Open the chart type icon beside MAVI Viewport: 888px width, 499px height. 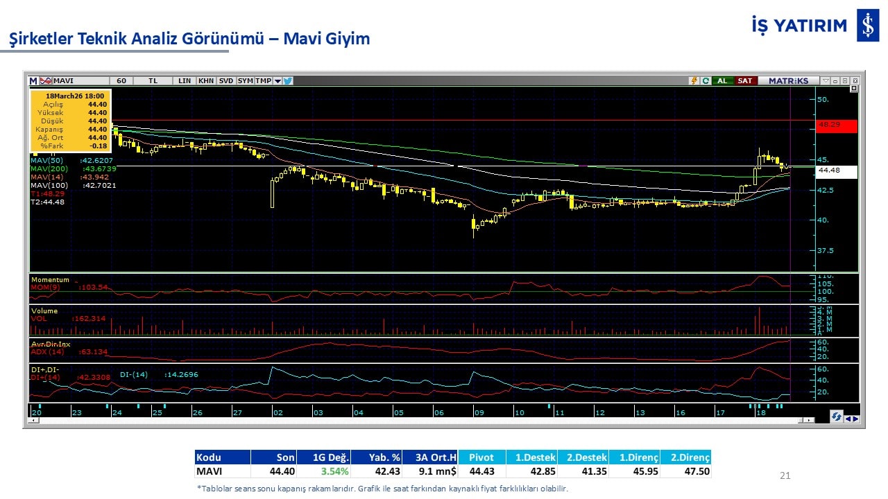(46, 81)
